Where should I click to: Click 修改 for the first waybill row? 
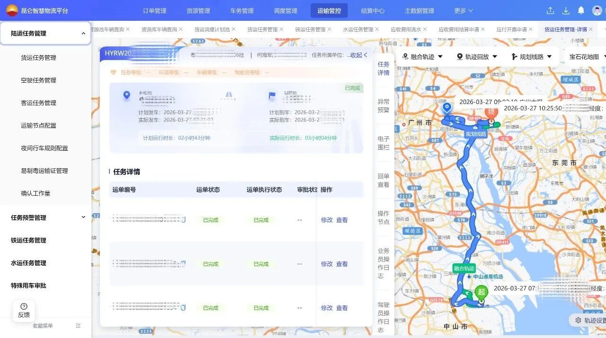(x=327, y=220)
